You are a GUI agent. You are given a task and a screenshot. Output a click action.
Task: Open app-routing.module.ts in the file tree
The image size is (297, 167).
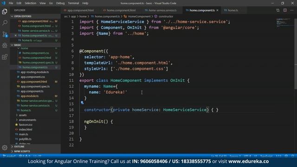pos(35,72)
